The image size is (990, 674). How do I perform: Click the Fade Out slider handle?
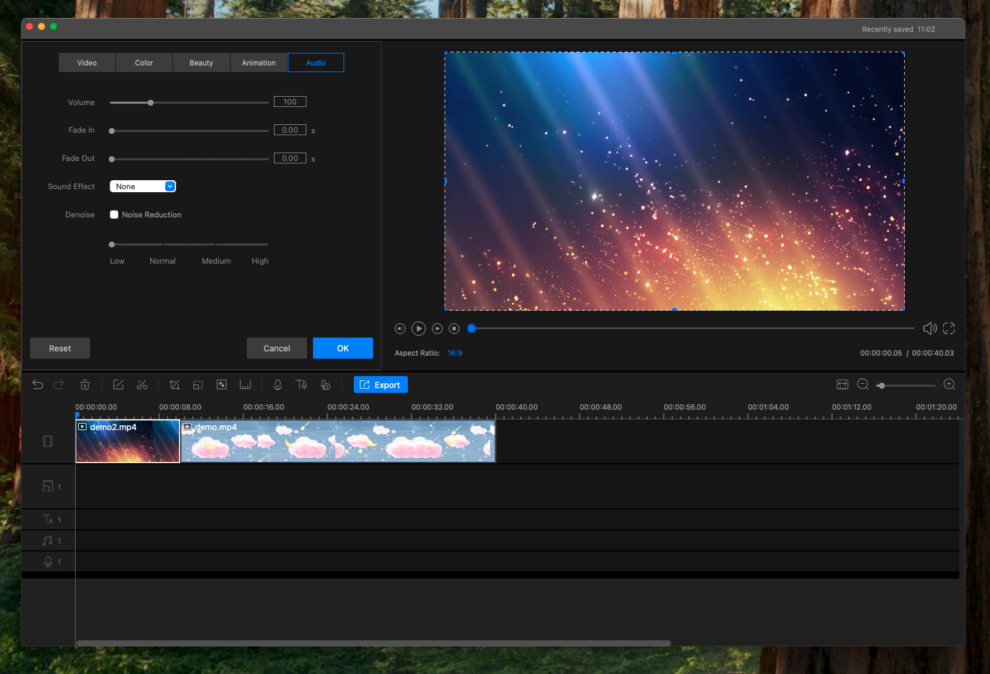(112, 159)
